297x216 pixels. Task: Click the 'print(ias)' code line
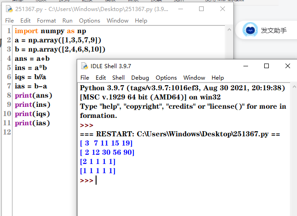pyautogui.click(x=32, y=123)
